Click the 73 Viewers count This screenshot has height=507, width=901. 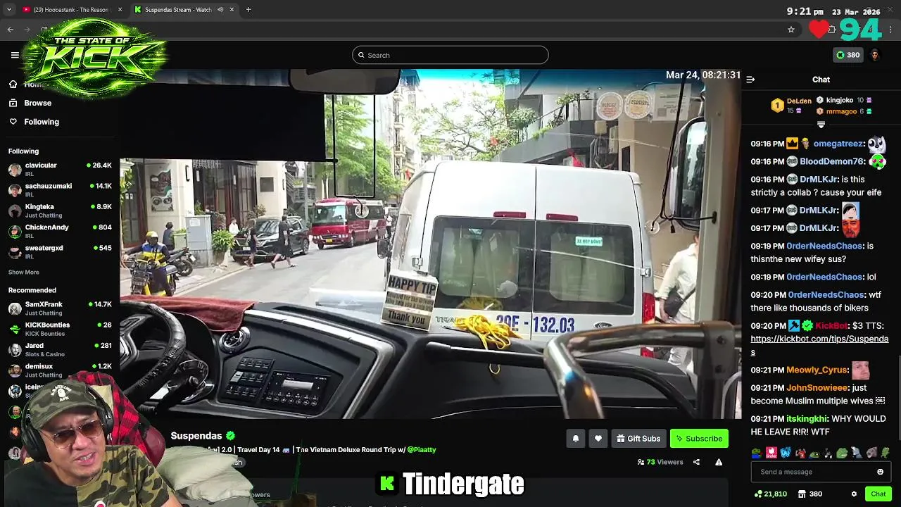pyautogui.click(x=660, y=462)
